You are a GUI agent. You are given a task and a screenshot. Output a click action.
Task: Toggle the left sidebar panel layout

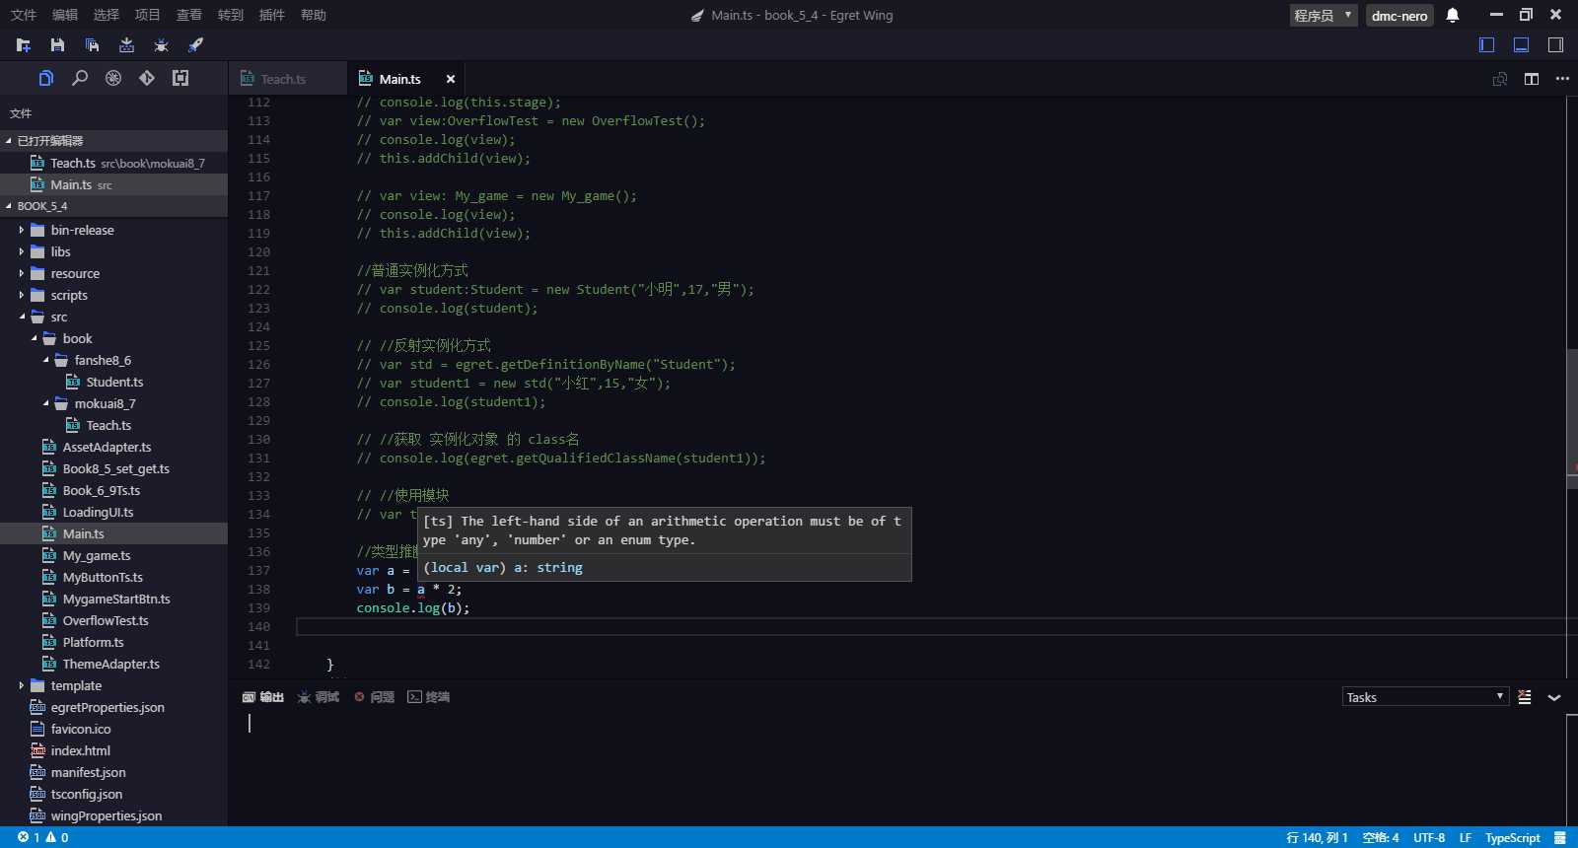tap(1487, 44)
